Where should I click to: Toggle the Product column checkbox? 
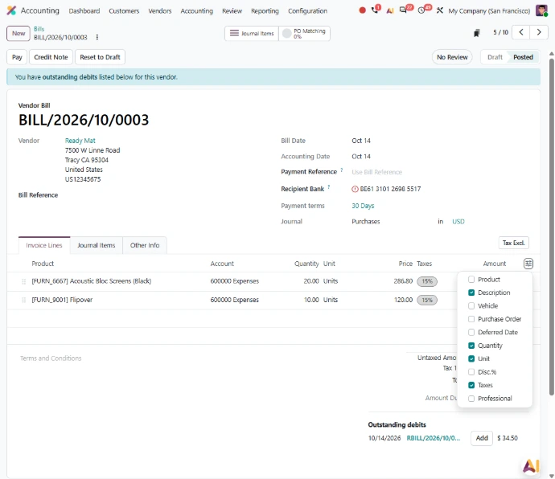point(471,280)
